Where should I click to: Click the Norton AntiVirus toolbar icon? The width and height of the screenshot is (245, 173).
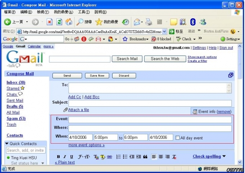point(233,32)
